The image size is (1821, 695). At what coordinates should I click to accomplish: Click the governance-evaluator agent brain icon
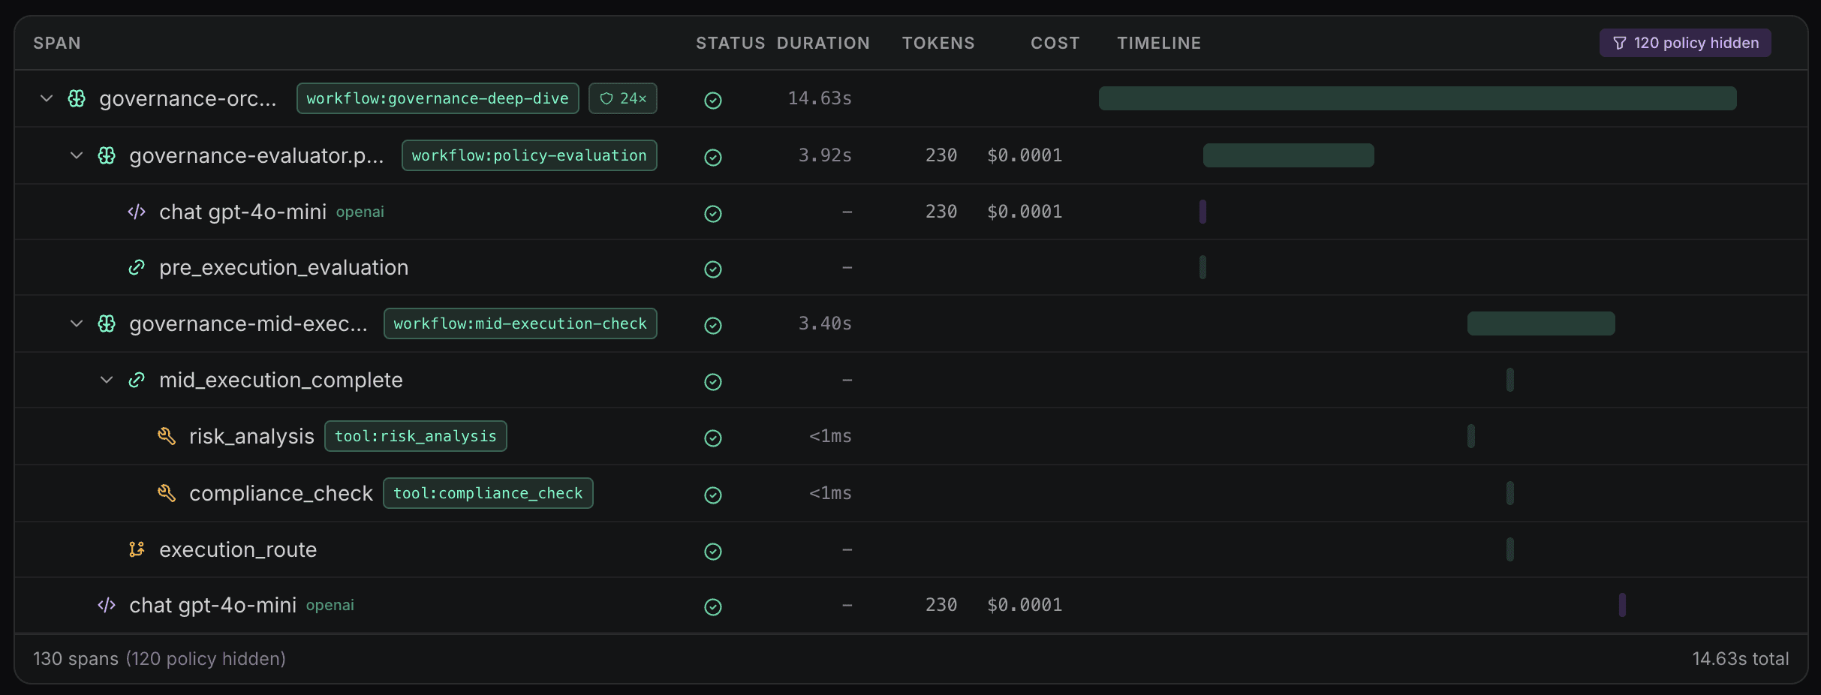[107, 155]
